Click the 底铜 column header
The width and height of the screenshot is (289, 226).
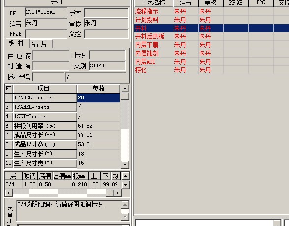coord(45,176)
